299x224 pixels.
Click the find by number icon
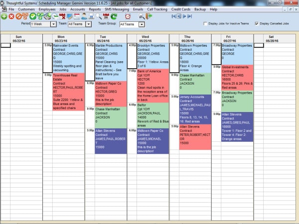click(x=142, y=16)
